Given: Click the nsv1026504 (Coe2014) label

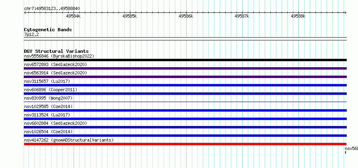Looking at the screenshot, I should (48, 132).
